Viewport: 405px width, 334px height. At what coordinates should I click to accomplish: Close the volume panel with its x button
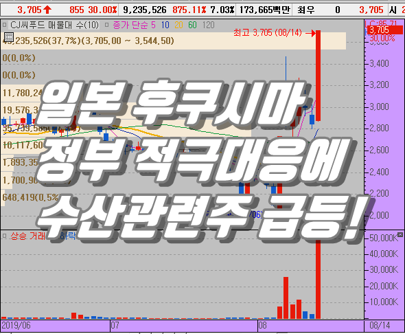tap(400, 234)
